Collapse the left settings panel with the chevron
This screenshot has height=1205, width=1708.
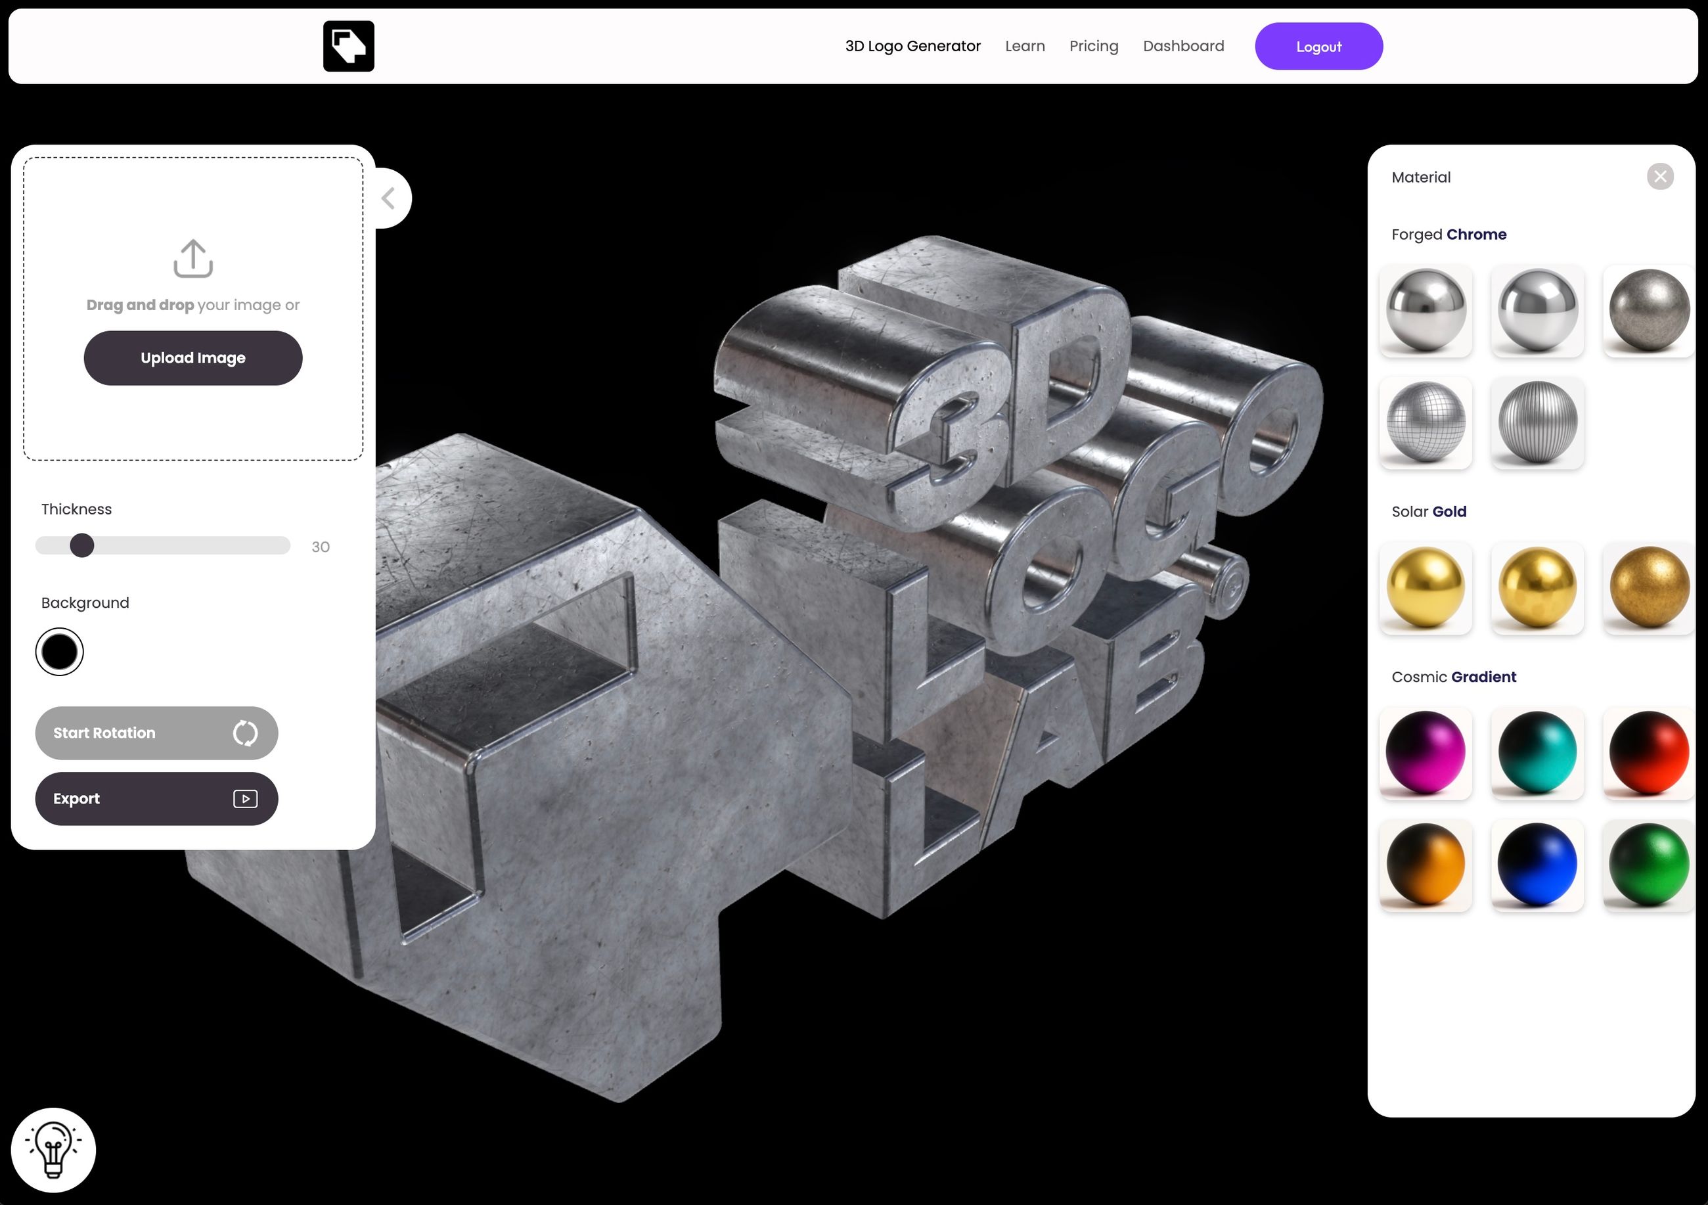pyautogui.click(x=389, y=198)
